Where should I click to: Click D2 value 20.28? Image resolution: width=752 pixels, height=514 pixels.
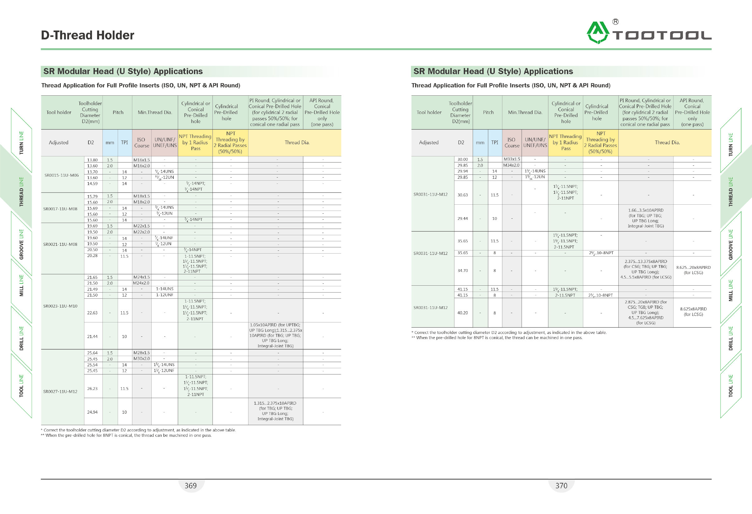92,256
